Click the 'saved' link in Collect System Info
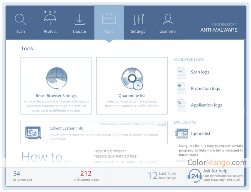 161,124
